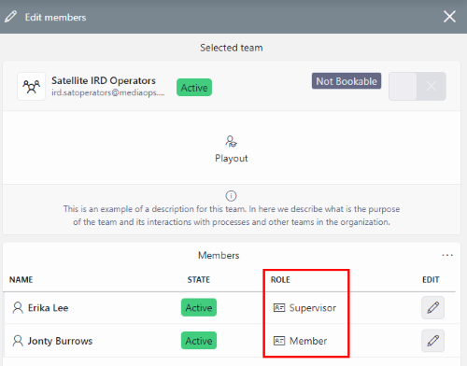467x366 pixels.
Task: Edit Erika Lee's membership via pencil button
Action: click(x=432, y=307)
